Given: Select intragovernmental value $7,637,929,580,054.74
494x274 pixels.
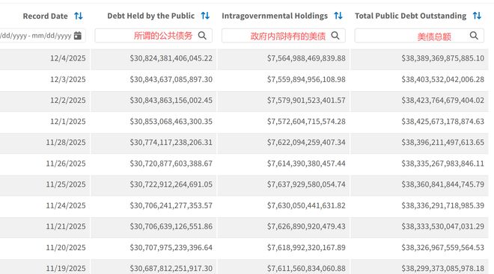Looking at the screenshot, I should pyautogui.click(x=306, y=184).
